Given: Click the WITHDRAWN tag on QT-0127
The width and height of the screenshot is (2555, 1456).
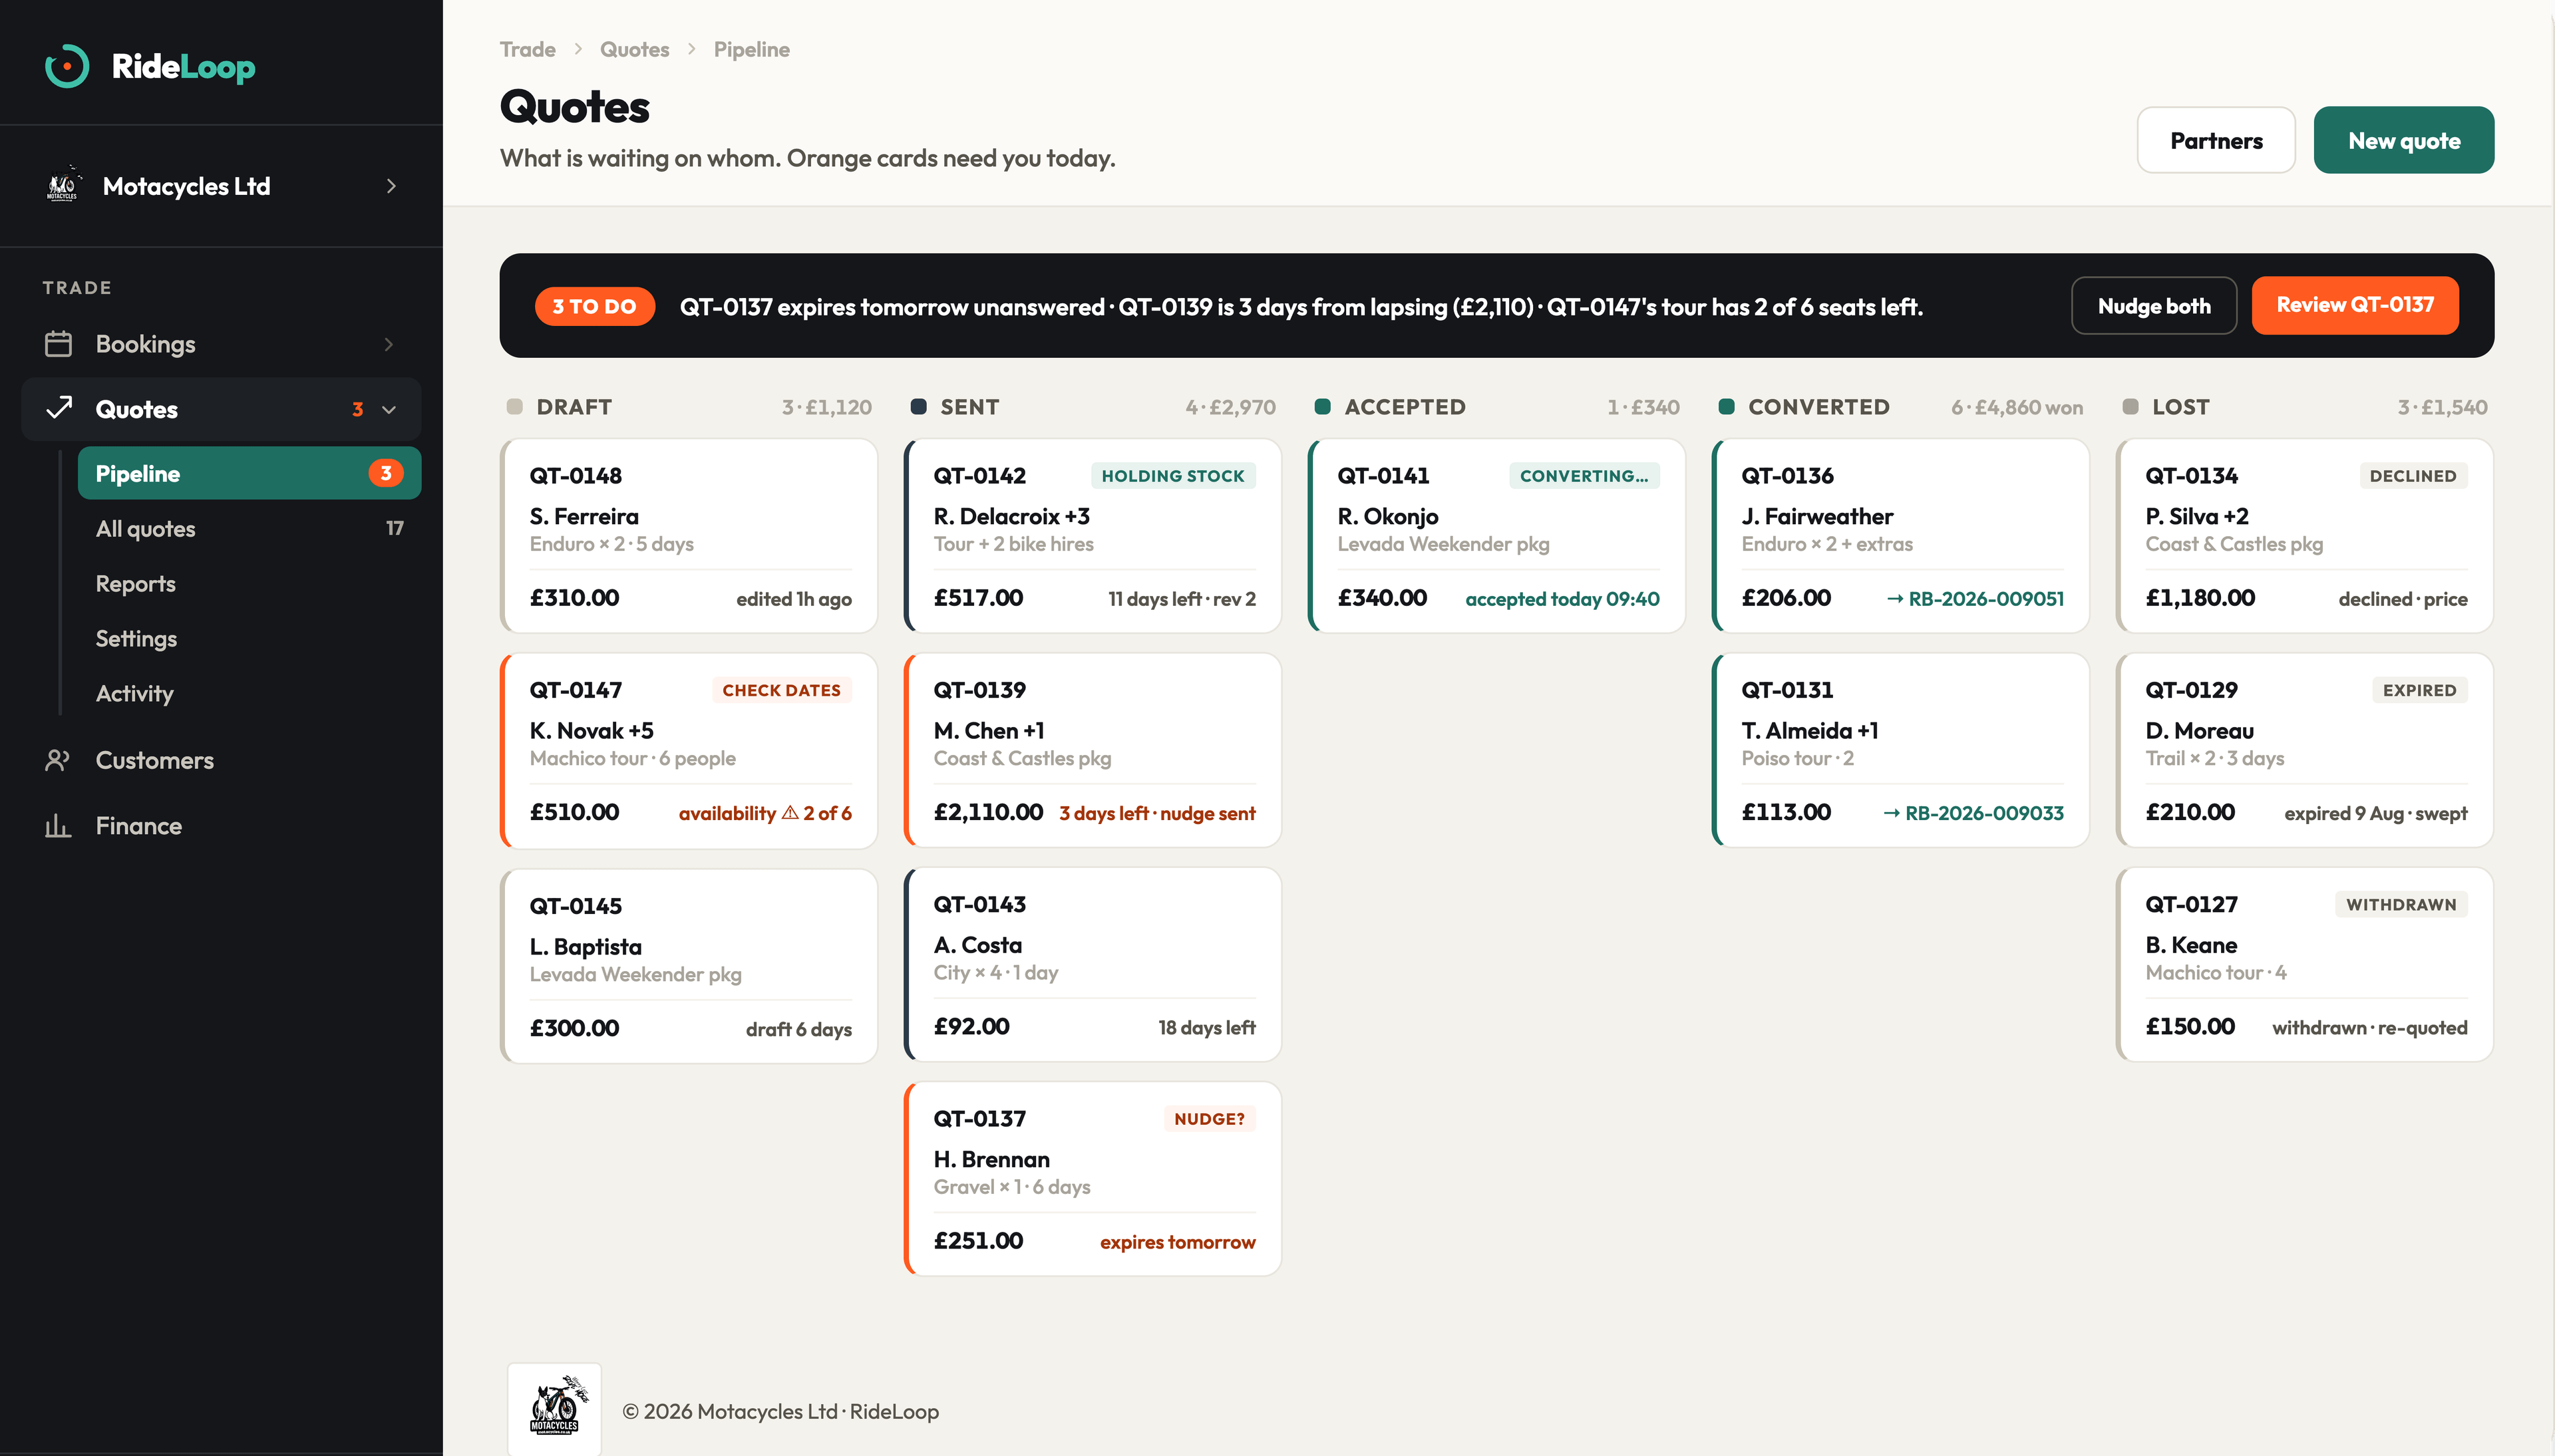Looking at the screenshot, I should [2401, 904].
